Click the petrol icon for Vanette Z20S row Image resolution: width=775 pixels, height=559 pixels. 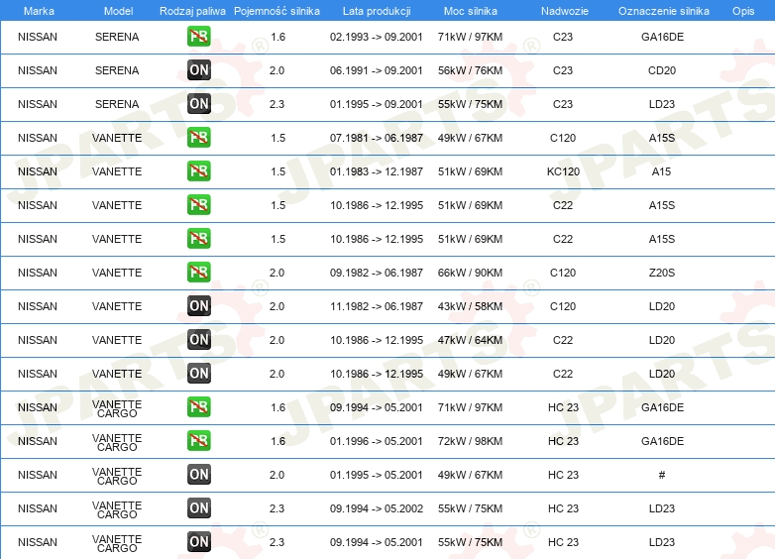(198, 273)
